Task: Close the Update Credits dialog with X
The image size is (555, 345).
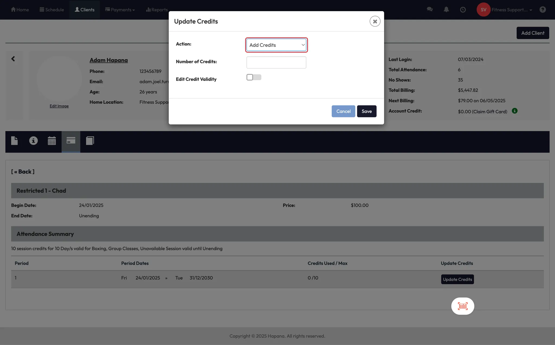Action: 375,21
